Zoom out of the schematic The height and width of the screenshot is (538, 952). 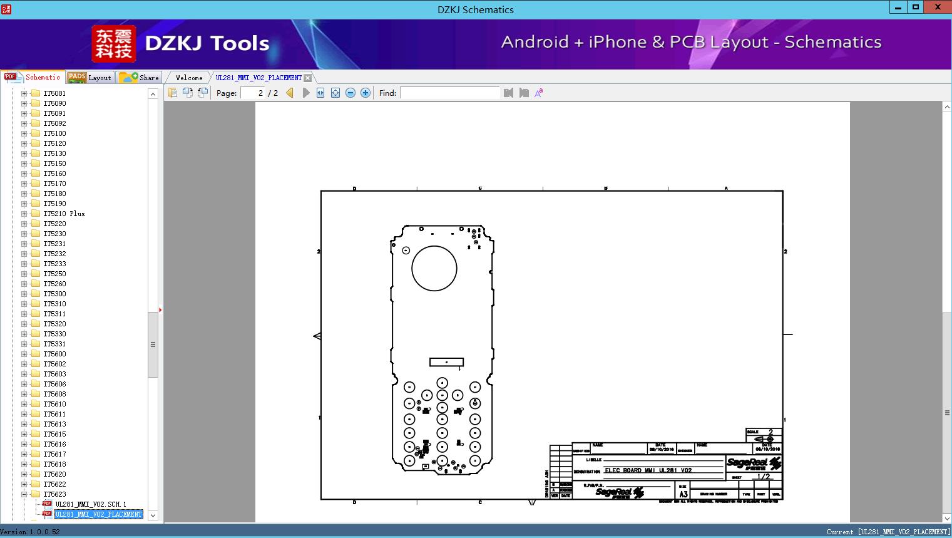pos(351,93)
